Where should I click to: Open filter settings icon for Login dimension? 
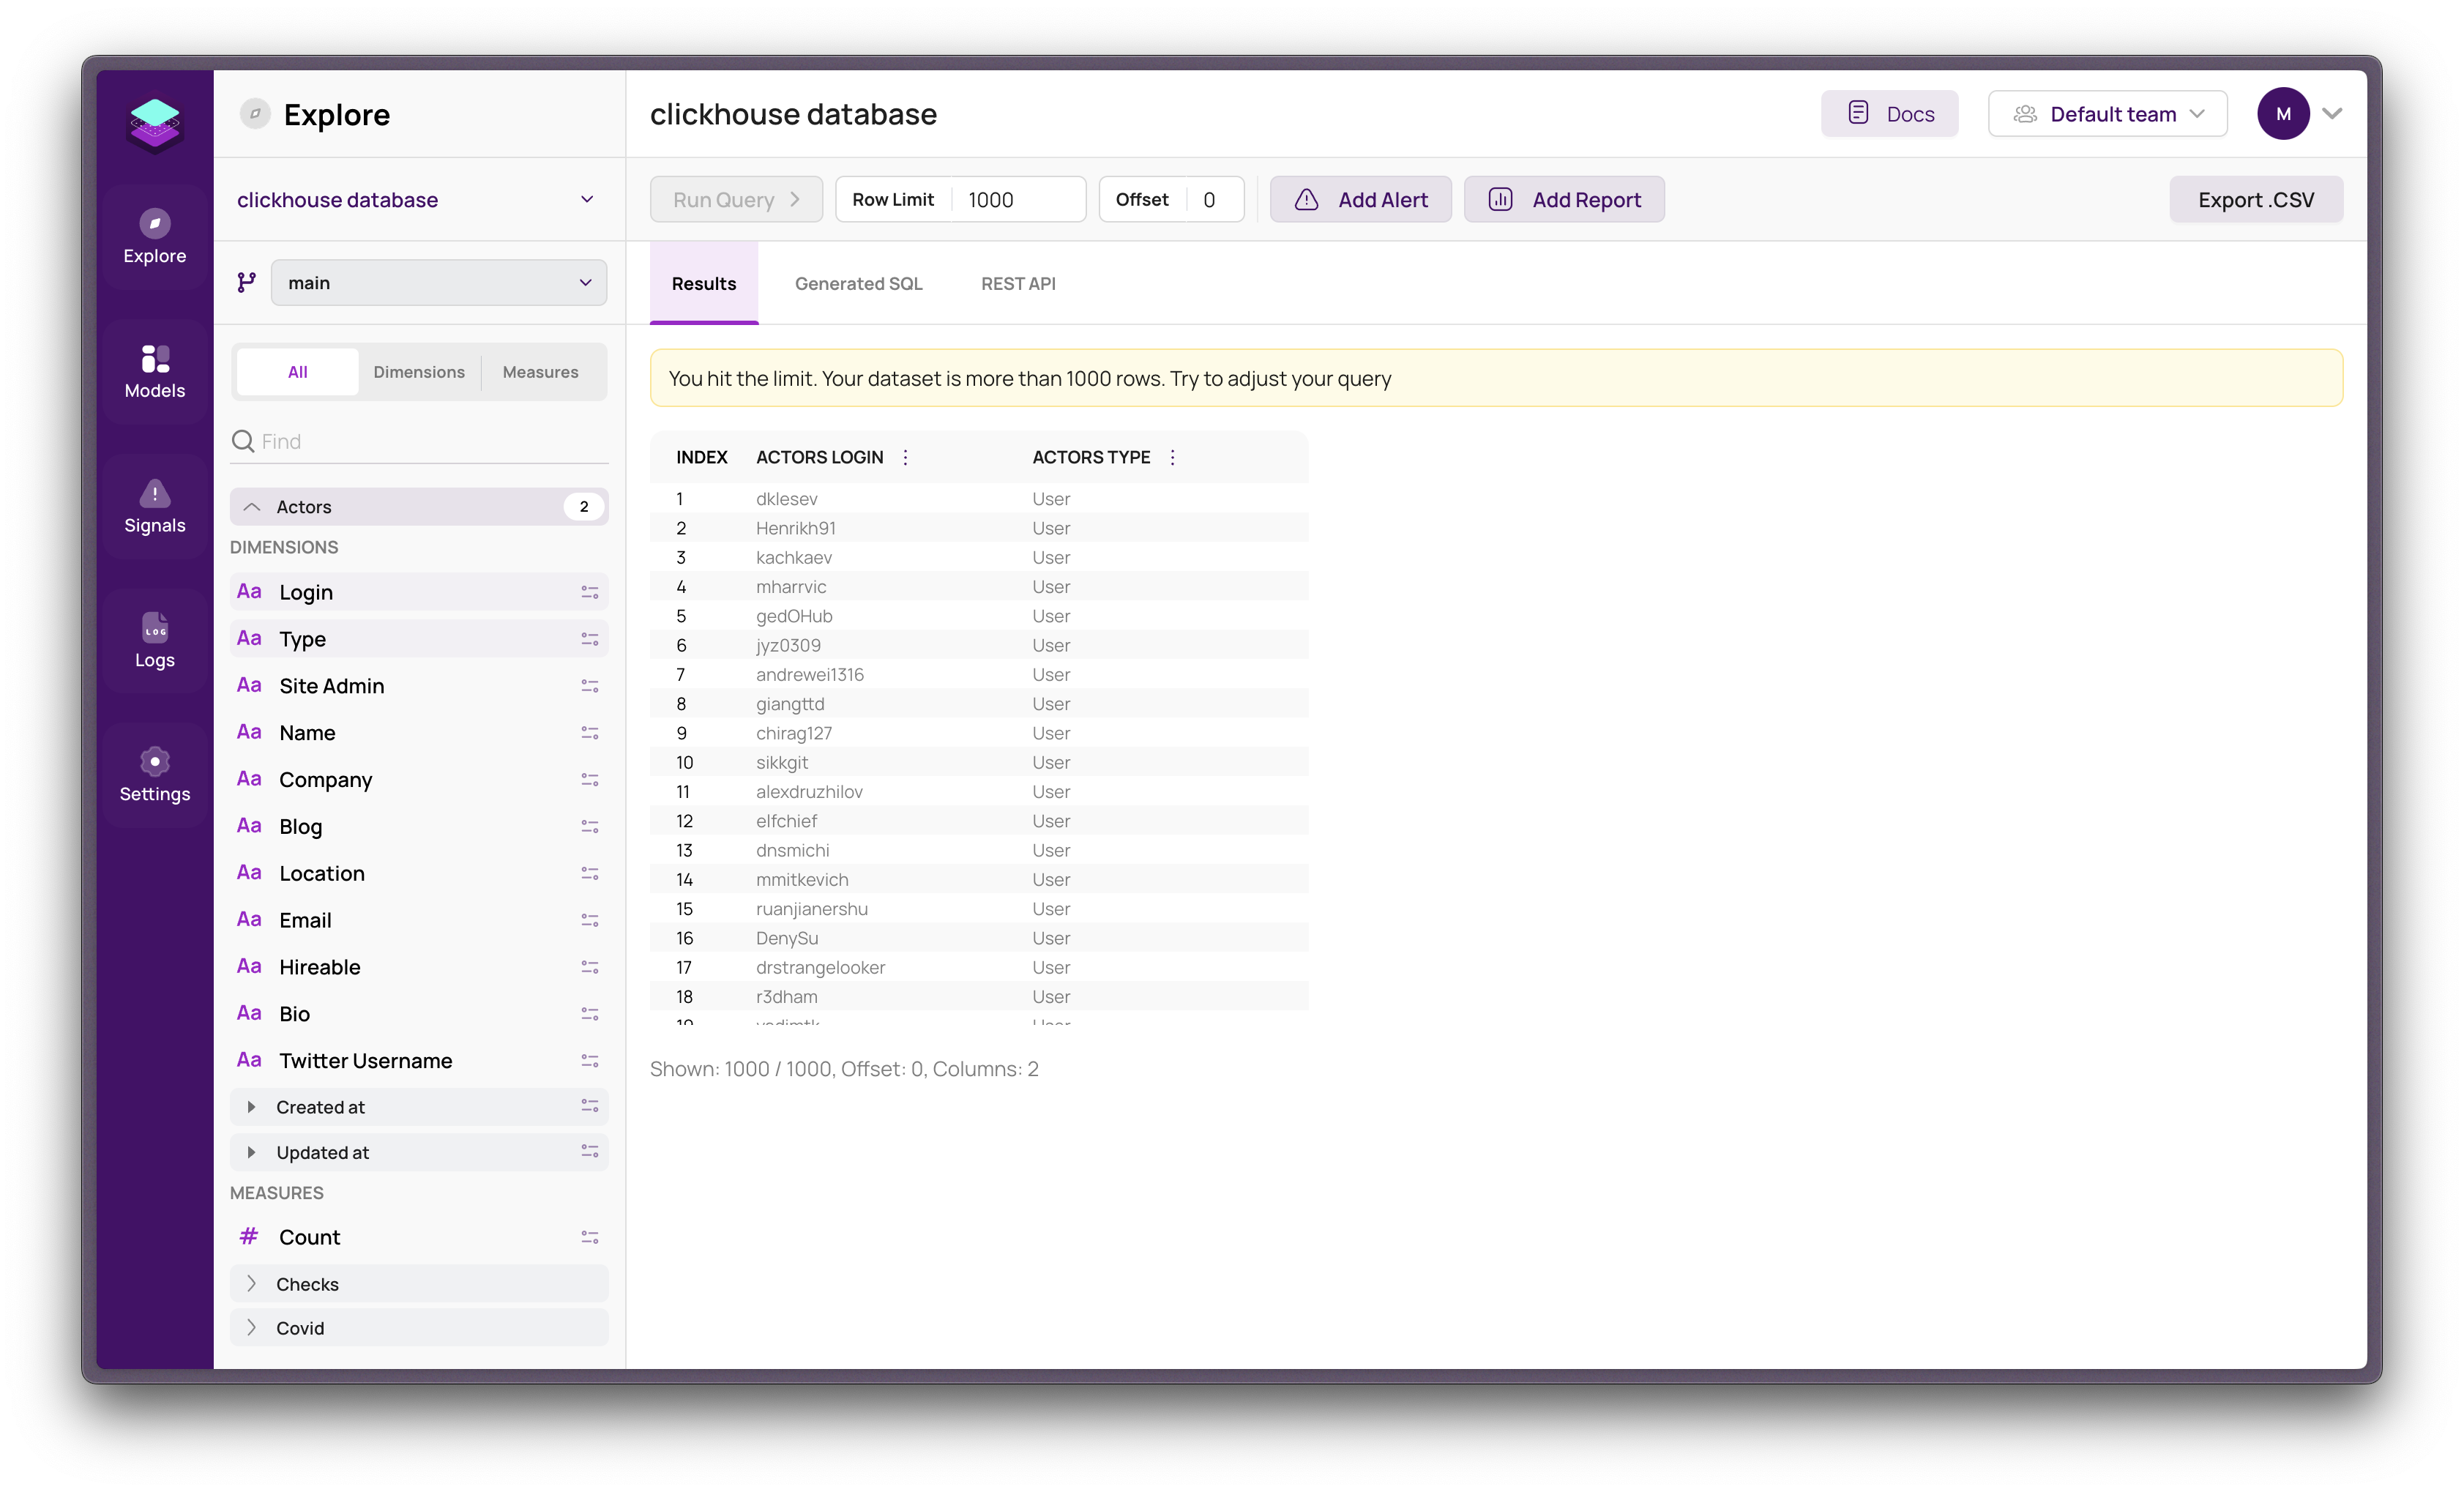click(590, 592)
